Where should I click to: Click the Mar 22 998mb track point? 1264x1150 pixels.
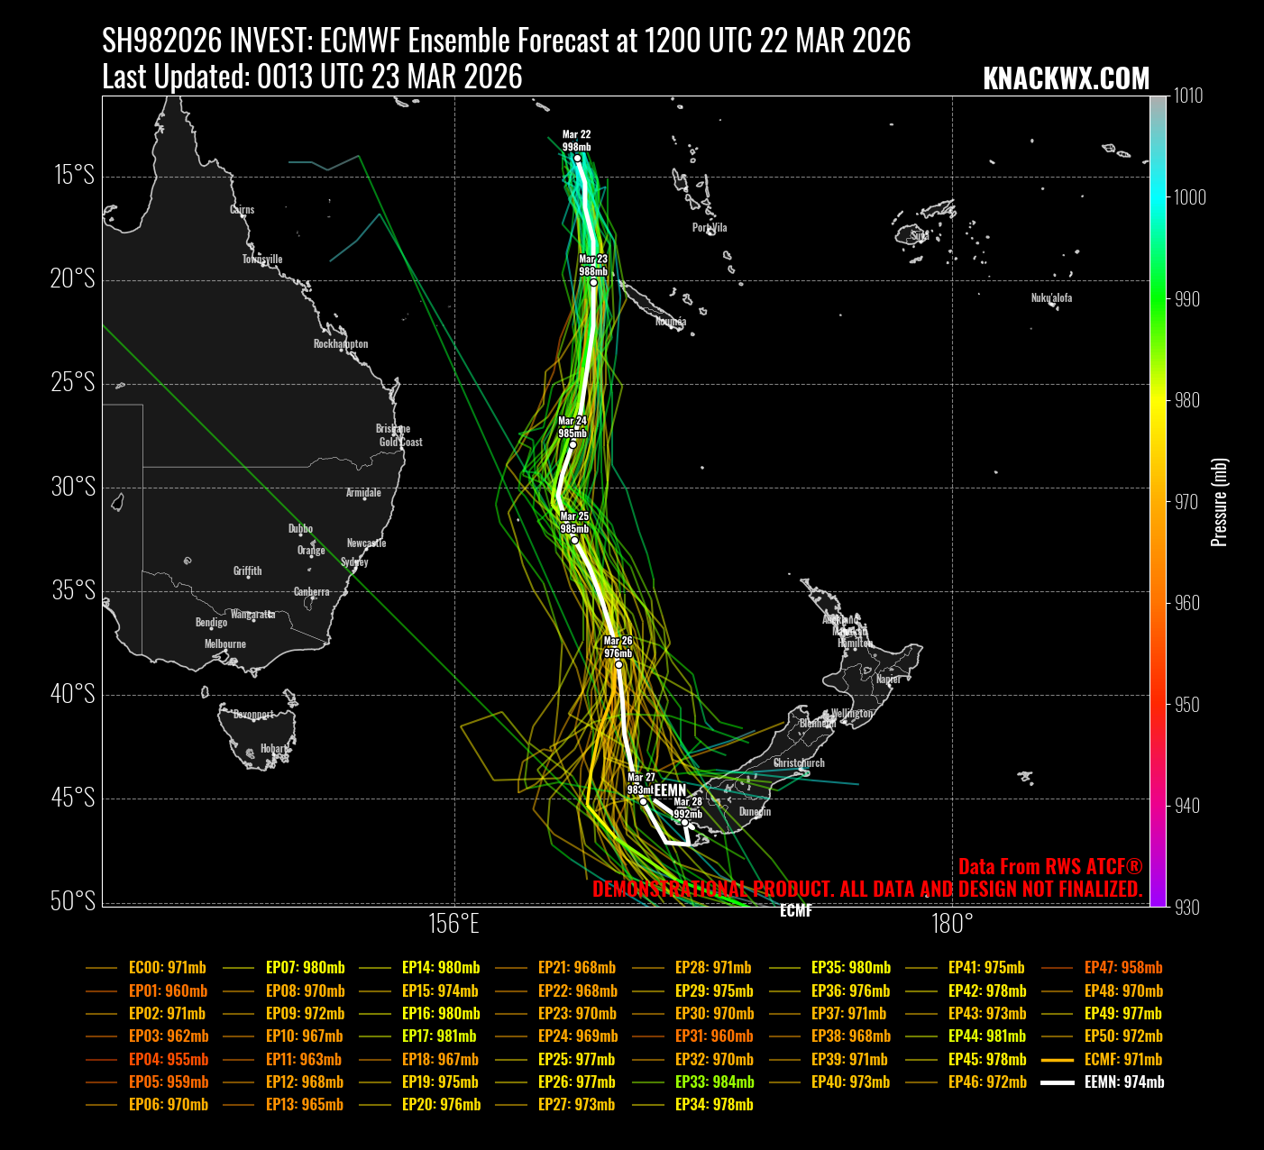(x=577, y=159)
